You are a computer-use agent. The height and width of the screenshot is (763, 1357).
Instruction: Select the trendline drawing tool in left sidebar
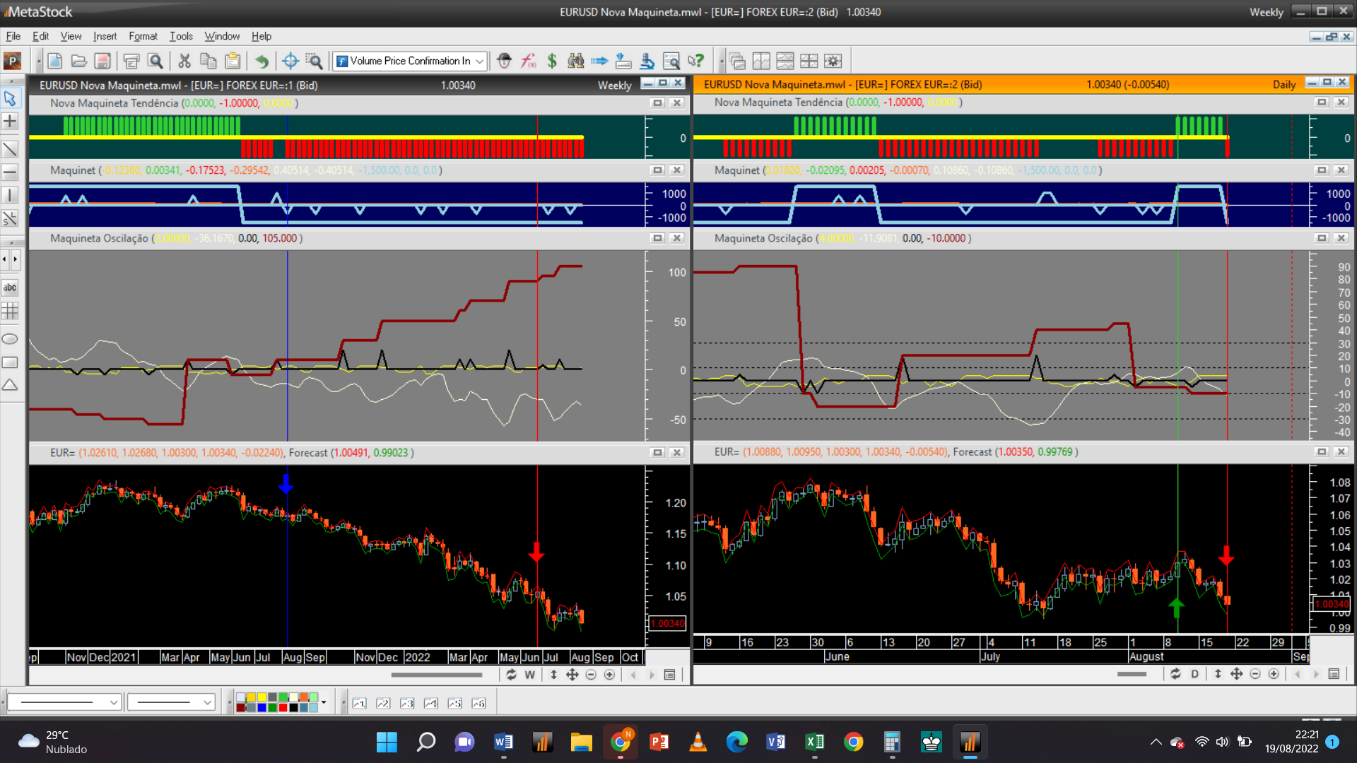click(x=10, y=149)
